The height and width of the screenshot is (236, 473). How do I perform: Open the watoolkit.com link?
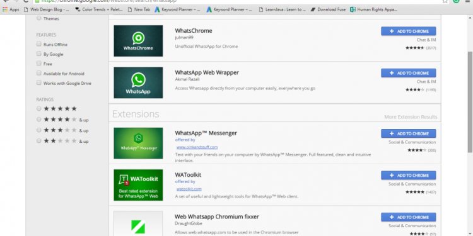pos(189,189)
